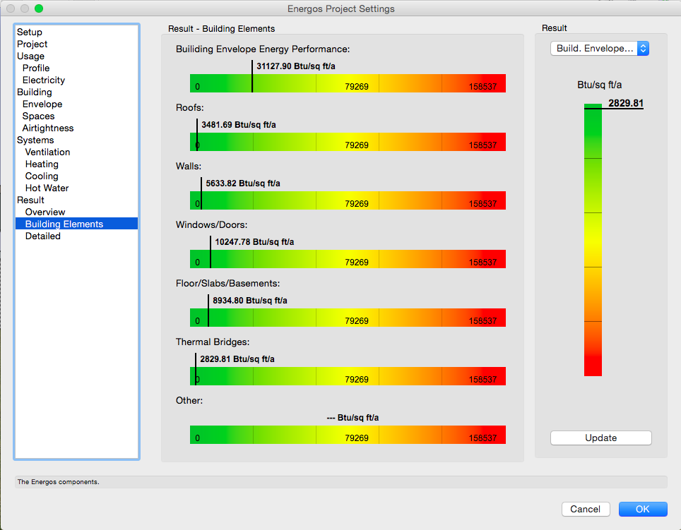Click the vertical Btu/sq ft/a result gauge
This screenshot has height=530, width=681.
592,240
